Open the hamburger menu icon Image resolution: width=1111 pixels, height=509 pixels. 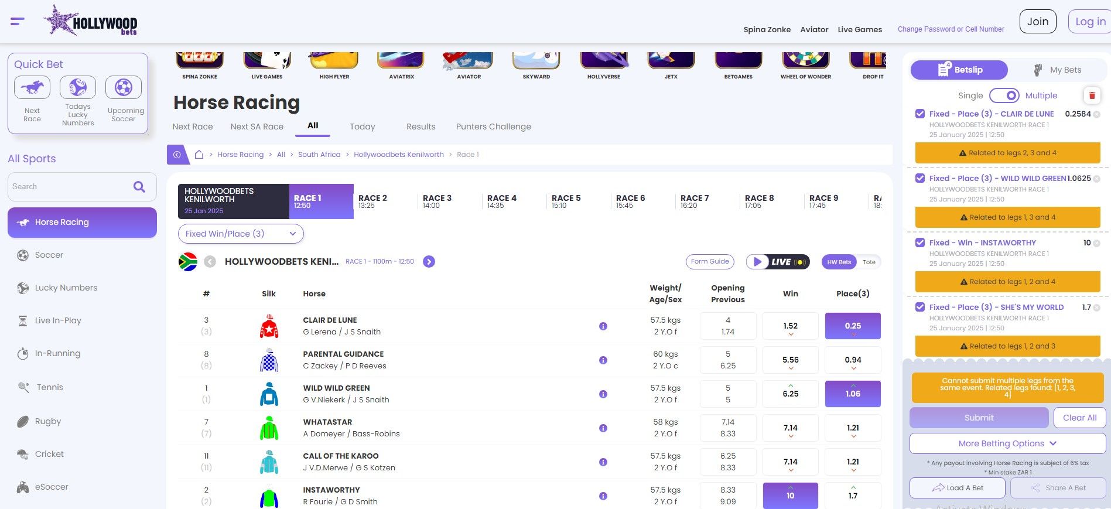[x=18, y=22]
